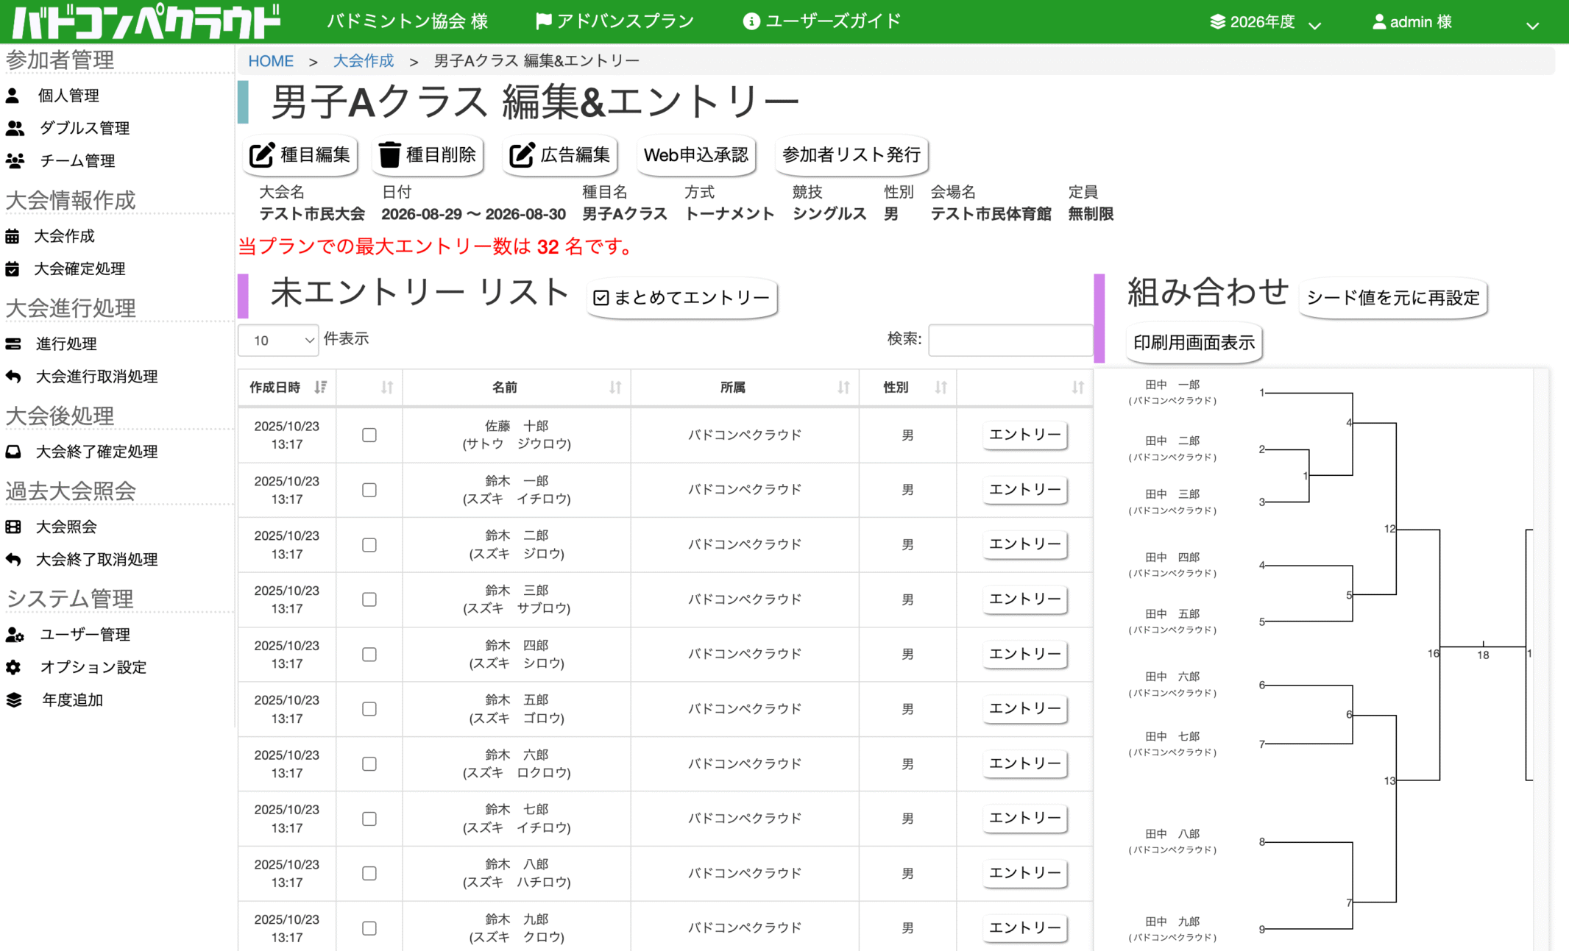Click the 大会作成 calendar icon
Viewport: 1569px width, 951px height.
13,236
